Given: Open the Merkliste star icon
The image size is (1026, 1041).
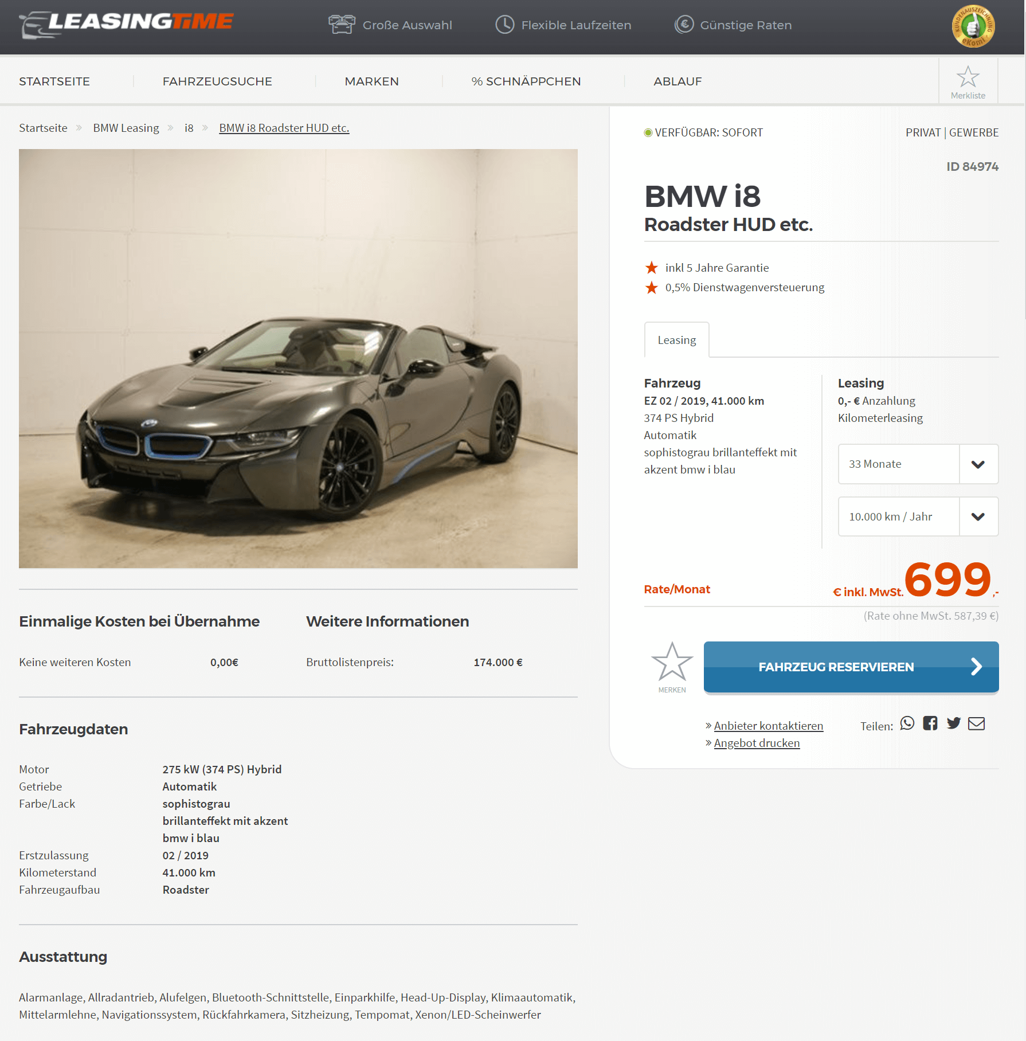Looking at the screenshot, I should tap(968, 77).
